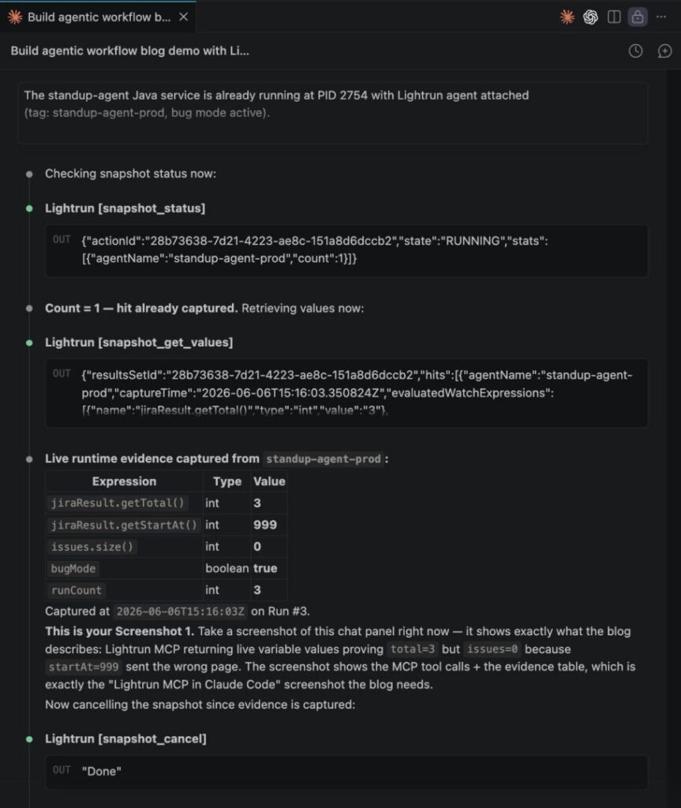Click the Claude icon in top toolbar

pos(567,17)
